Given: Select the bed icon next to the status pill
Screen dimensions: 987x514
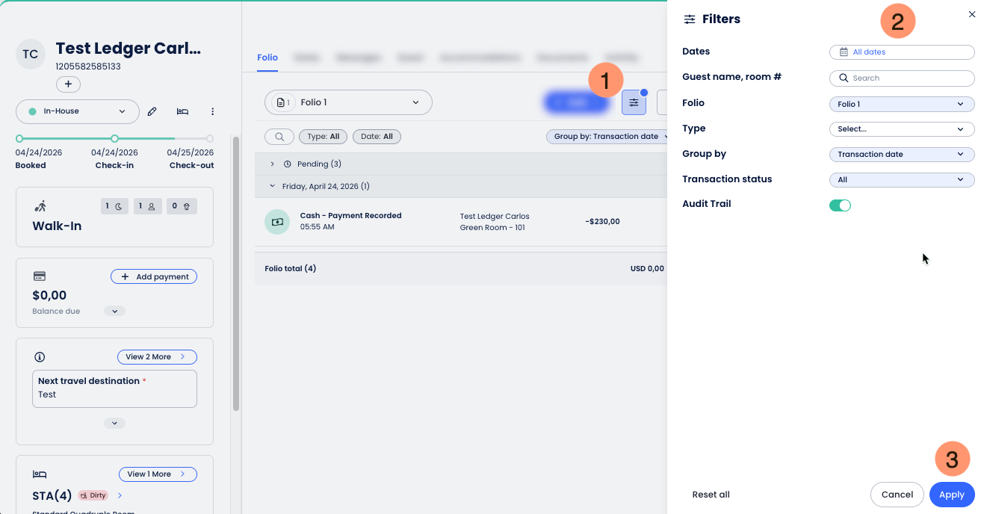Looking at the screenshot, I should point(182,111).
